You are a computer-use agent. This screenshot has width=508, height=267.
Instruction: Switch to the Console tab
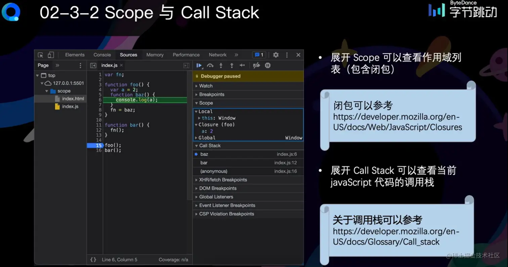coord(102,55)
